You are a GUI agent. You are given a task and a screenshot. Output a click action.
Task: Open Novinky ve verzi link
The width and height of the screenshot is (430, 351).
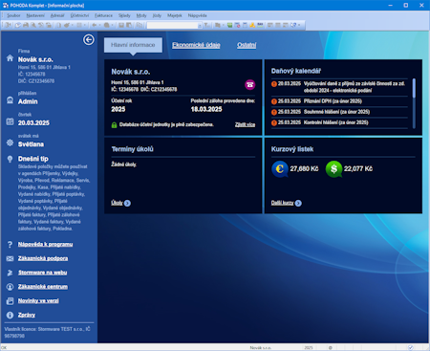(x=38, y=300)
